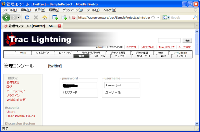Image resolution: width=200 pixels, height=132 pixels.
Task: Open Users under Accounts
Action: click(11, 112)
